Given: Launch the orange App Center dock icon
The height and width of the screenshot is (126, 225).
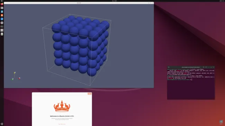Looking at the screenshot, I should [x=2, y=15].
